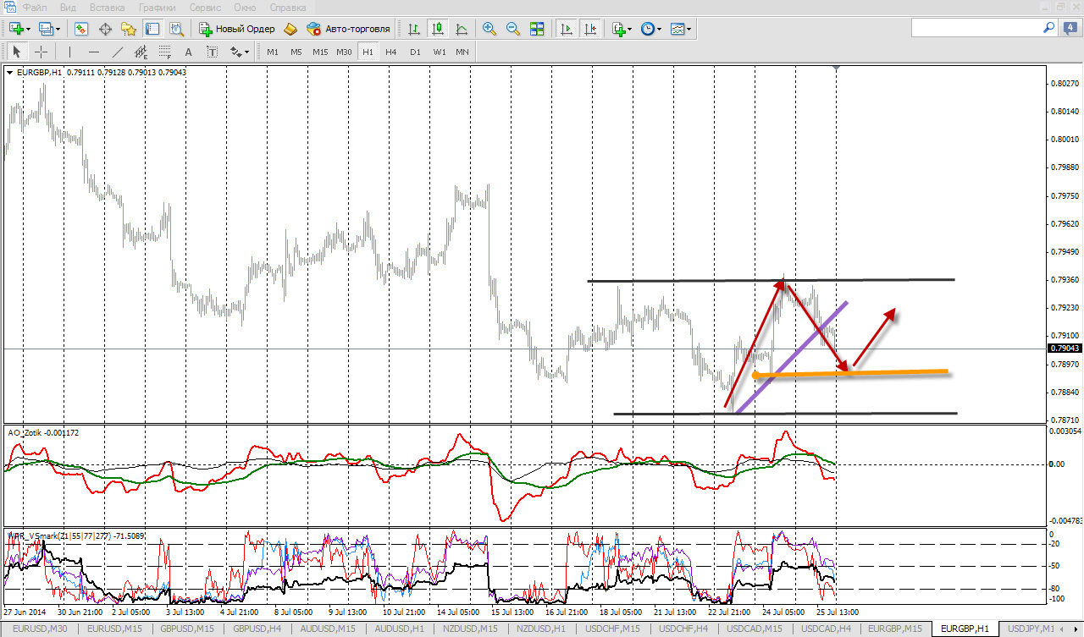Switch to the EURGBP,M15 chart tab

[x=895, y=629]
